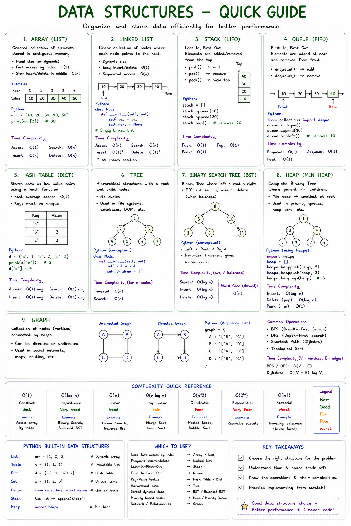Click the "2. LINKED LIST" heading
This screenshot has width=351, height=526.
pos(132,39)
